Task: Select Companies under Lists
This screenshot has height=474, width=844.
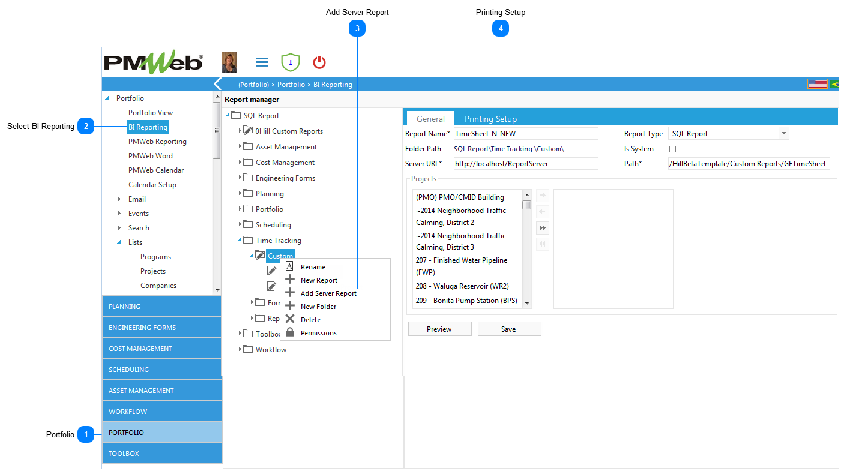Action: tap(158, 286)
